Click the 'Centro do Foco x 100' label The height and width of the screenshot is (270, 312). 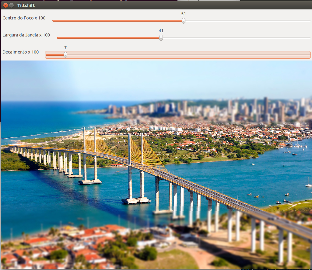(x=24, y=18)
